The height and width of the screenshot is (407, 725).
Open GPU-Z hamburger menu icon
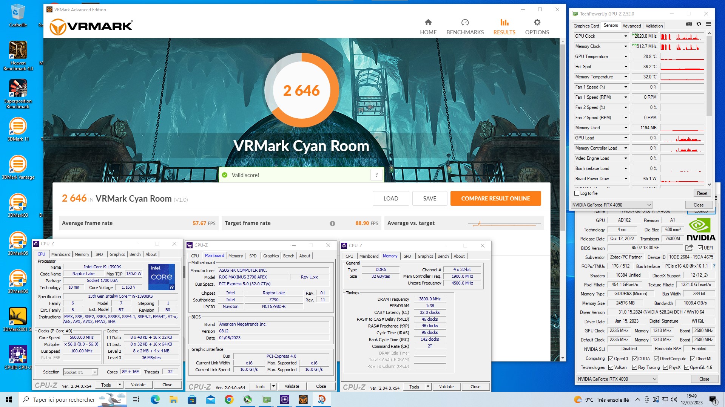708,24
